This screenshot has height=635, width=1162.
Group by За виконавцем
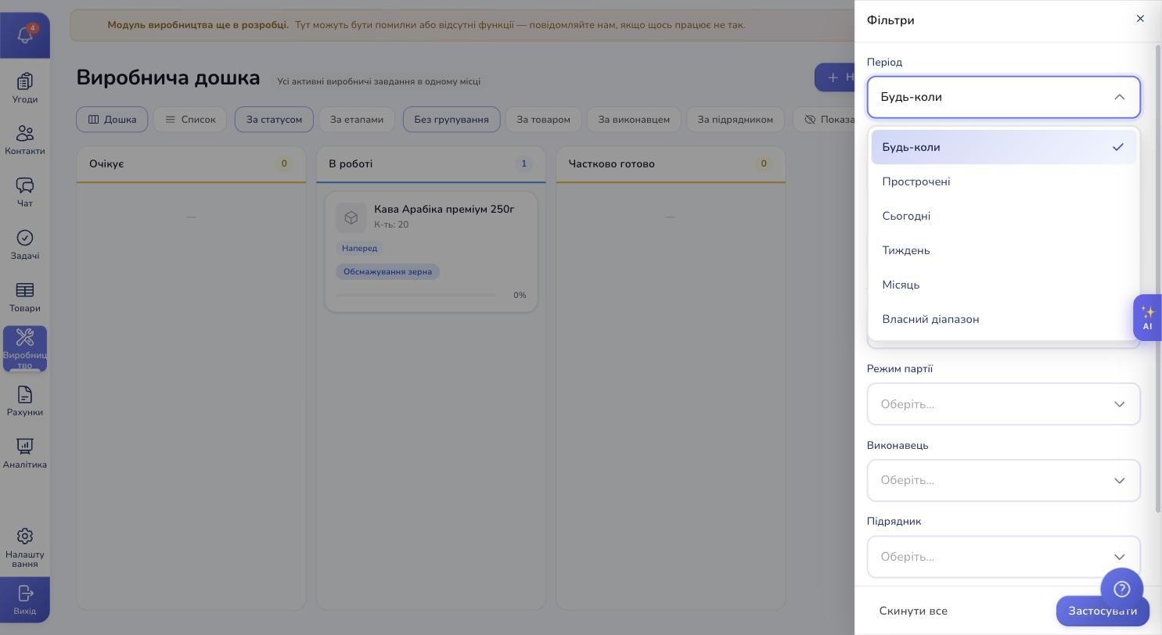tap(634, 120)
